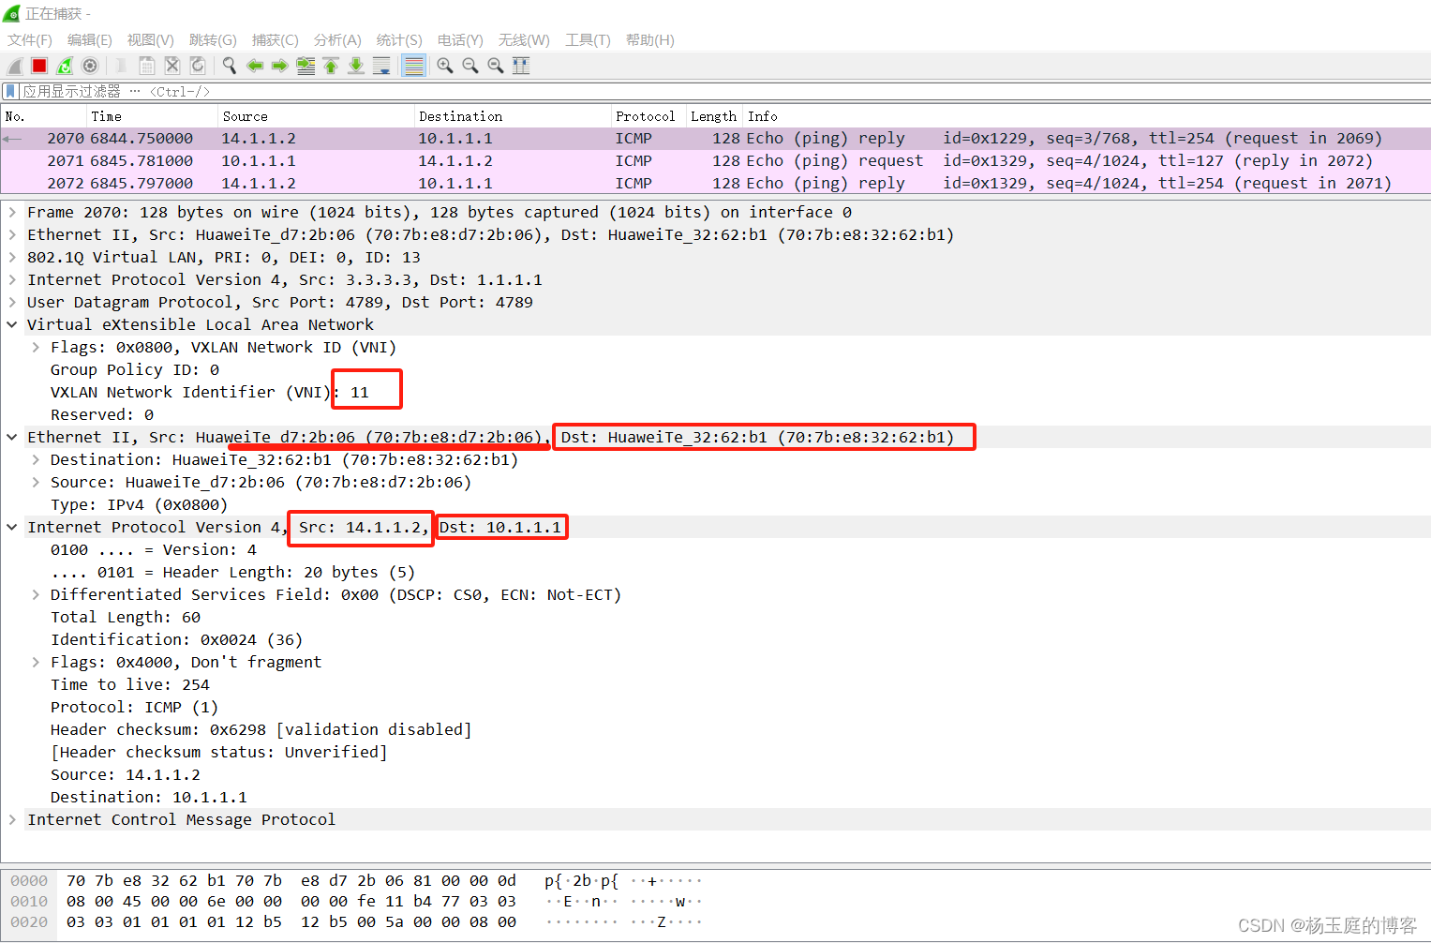
Task: Open the 视图(V) menu
Action: pos(151,39)
